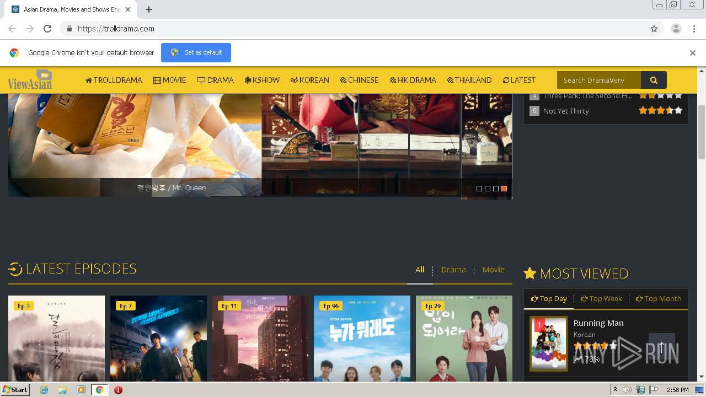Bookmark this page with star icon
The image size is (706, 397).
pos(654,29)
